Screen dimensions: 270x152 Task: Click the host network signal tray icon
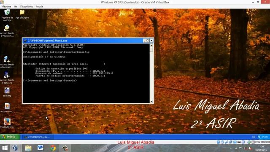(236, 148)
